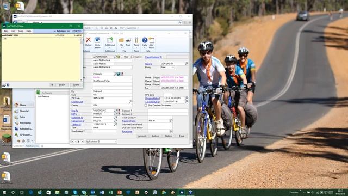This screenshot has height=196, width=348.
Task: Open the Parent Customer ID link
Action: click(153, 57)
